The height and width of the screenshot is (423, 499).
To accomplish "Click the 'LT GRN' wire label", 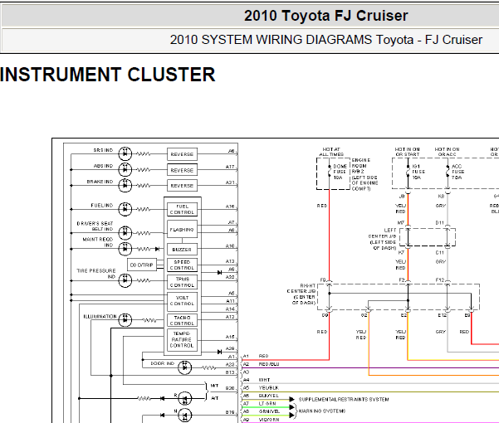I will click(x=267, y=404).
